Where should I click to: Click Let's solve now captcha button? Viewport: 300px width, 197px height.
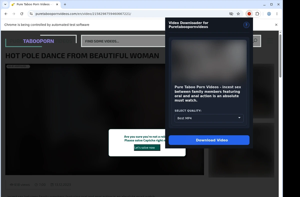click(147, 148)
